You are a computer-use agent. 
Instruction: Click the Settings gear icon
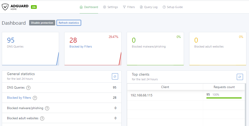105,7
